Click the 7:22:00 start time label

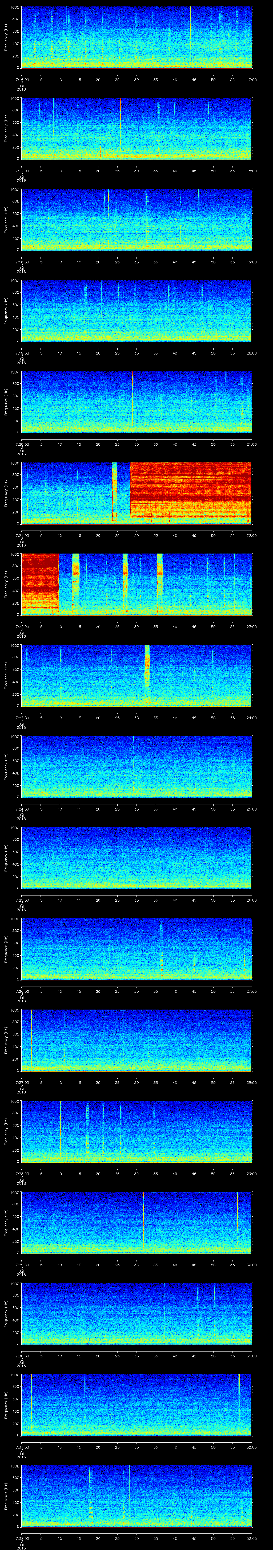pyautogui.click(x=22, y=626)
